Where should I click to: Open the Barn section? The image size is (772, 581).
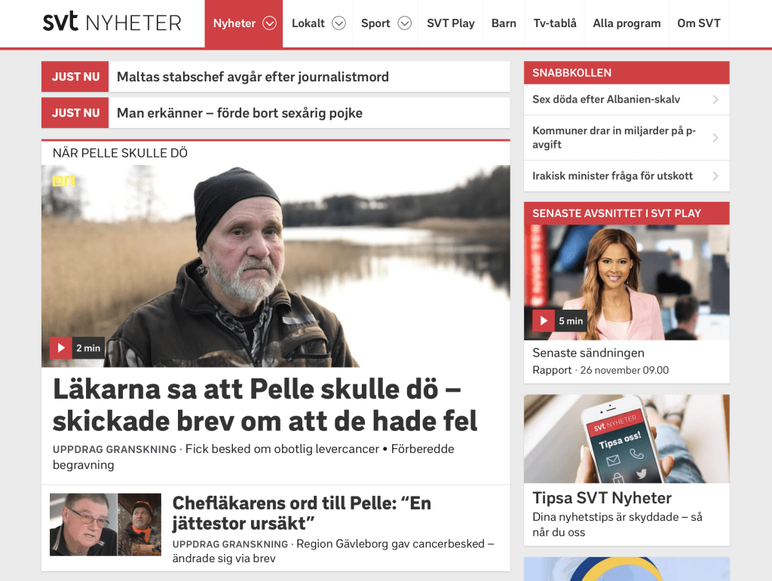click(x=504, y=23)
